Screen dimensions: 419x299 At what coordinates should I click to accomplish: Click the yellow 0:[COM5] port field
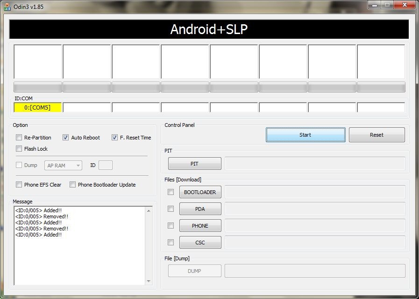[38, 108]
